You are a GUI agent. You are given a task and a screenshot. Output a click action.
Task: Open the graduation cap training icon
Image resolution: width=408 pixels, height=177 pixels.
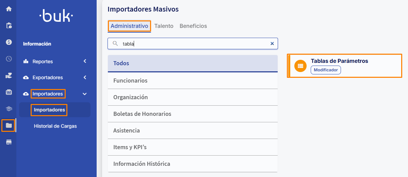[x=9, y=109]
